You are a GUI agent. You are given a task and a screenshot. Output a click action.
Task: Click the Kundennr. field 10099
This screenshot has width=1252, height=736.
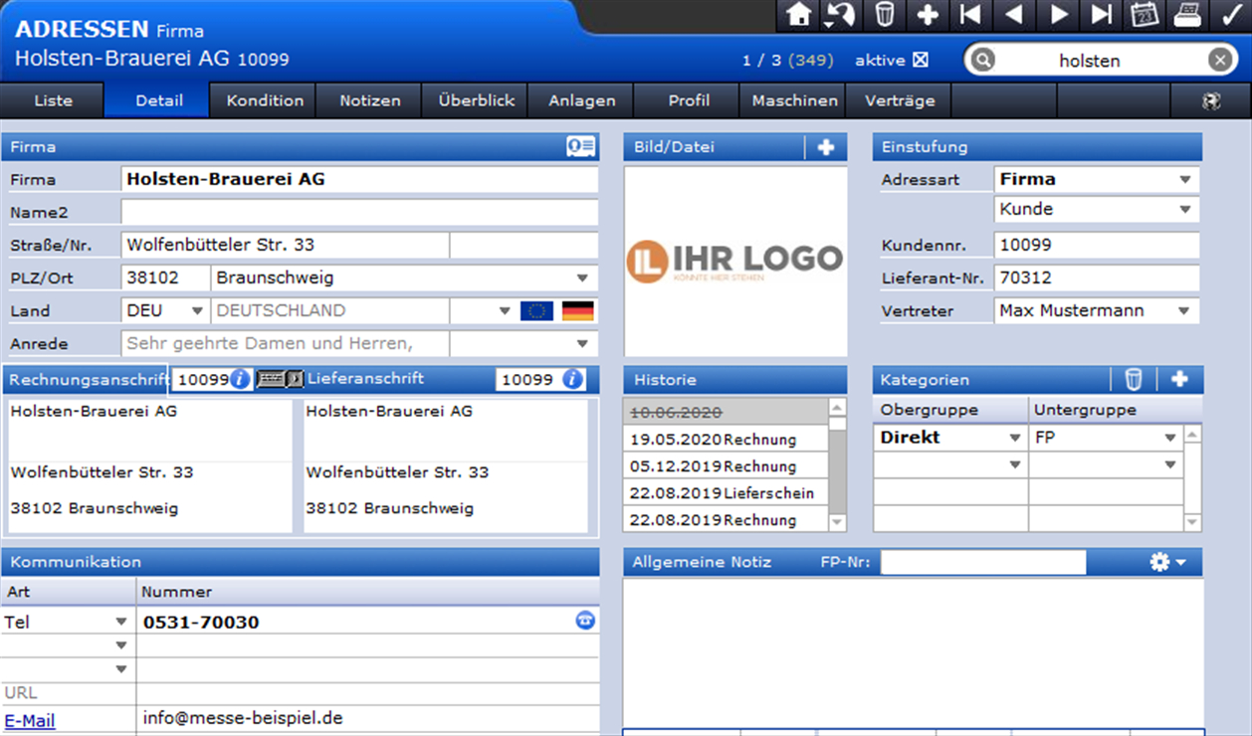[x=1097, y=245]
